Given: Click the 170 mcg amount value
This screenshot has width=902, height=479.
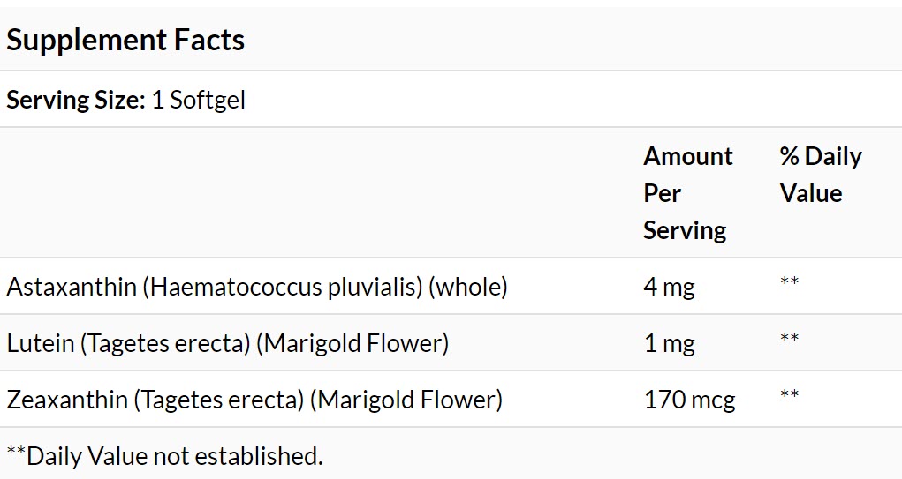Looking at the screenshot, I should coord(690,399).
